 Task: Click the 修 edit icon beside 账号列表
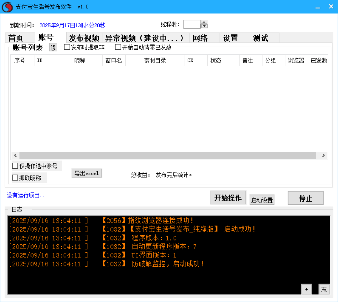click(53, 48)
